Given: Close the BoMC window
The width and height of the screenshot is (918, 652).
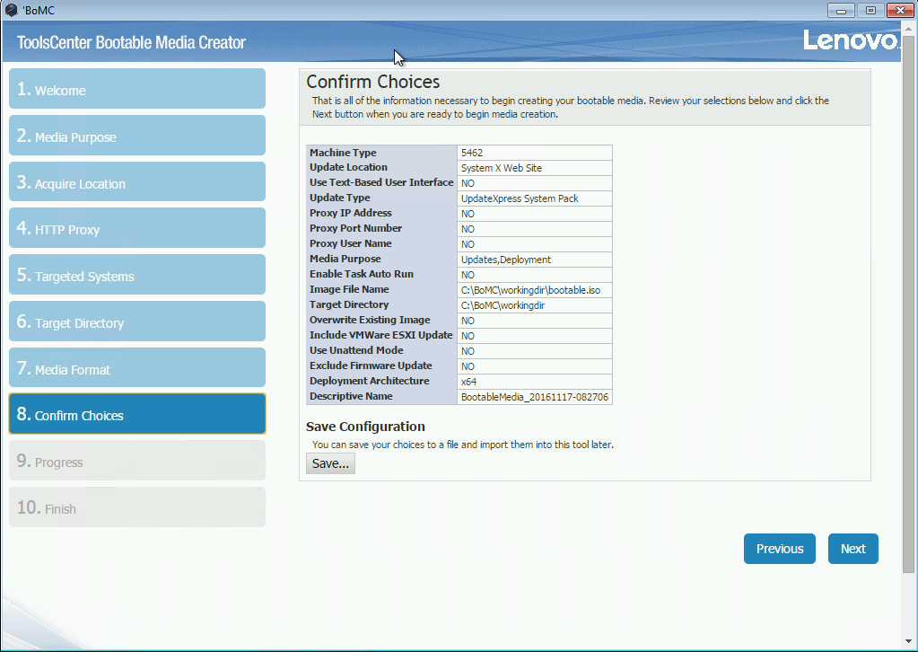Looking at the screenshot, I should coord(900,10).
